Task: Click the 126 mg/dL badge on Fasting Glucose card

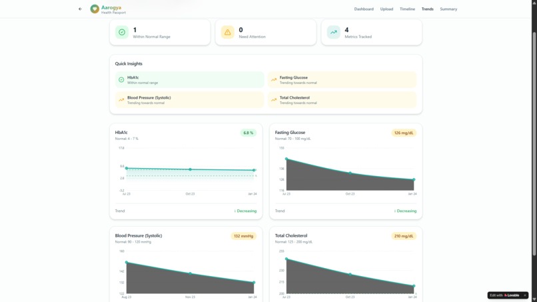Action: pyautogui.click(x=404, y=133)
